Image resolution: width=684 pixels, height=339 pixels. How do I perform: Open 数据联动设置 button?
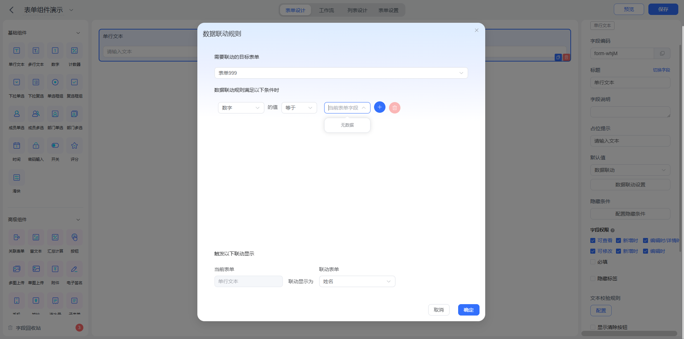(x=630, y=185)
